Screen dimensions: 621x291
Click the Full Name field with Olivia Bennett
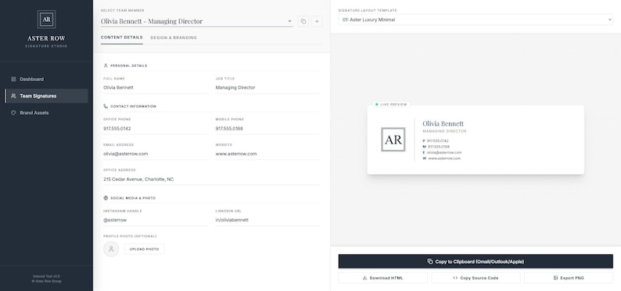155,87
